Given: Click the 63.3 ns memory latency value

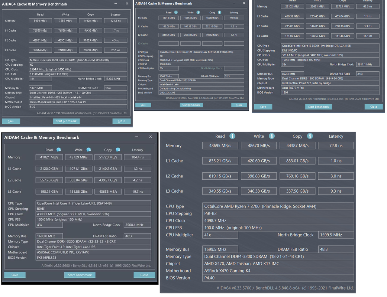Looking at the screenshot, I should pyautogui.click(x=368, y=6).
